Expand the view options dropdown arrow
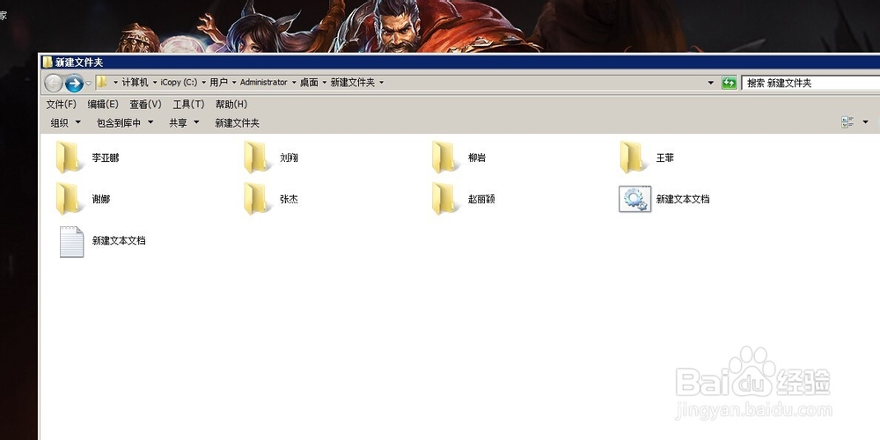This screenshot has width=880, height=440. [865, 121]
